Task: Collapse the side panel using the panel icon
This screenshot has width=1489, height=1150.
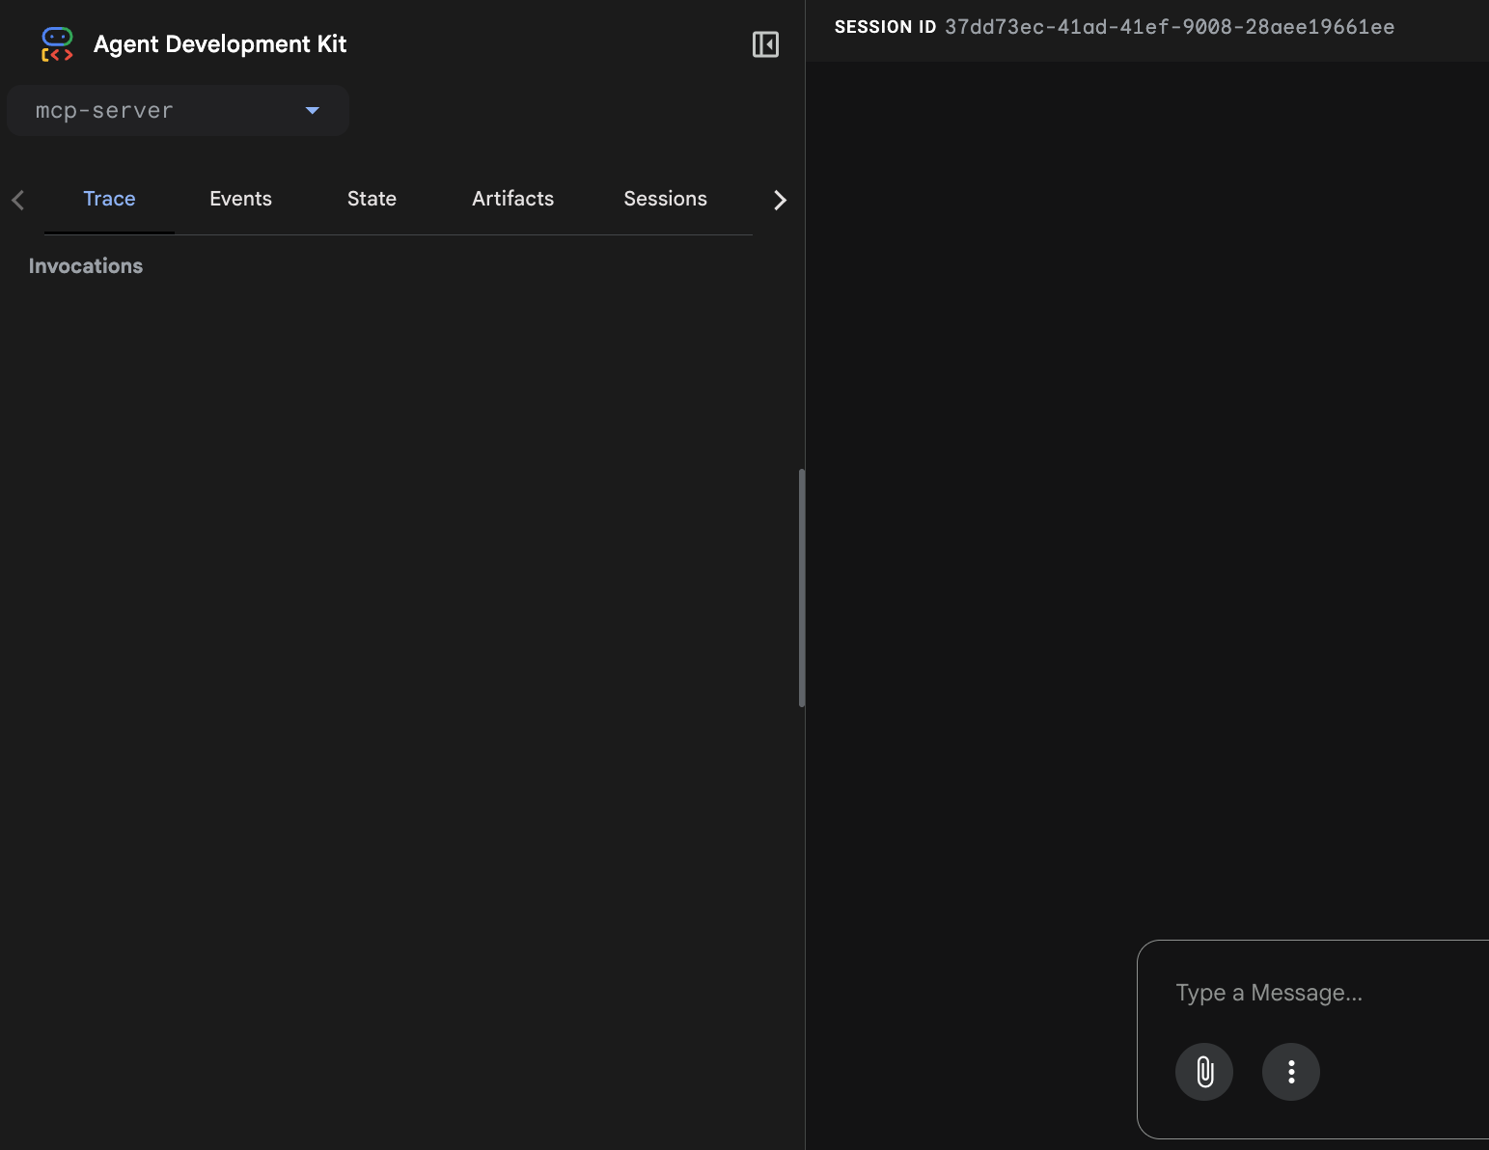Action: [x=765, y=44]
